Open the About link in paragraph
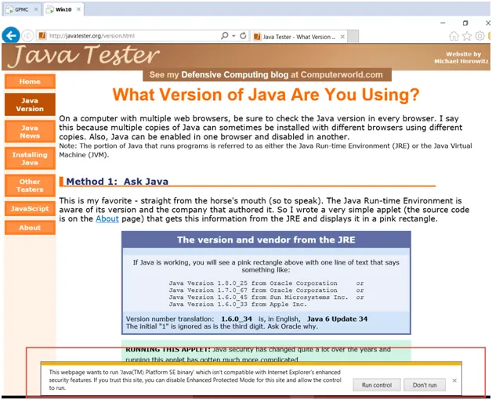The width and height of the screenshot is (492, 400). click(x=107, y=218)
